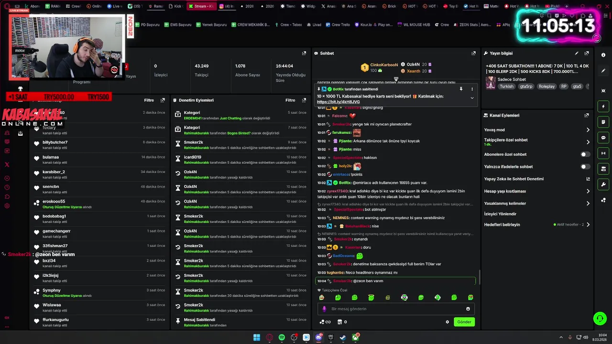Open external AI chat moderation link icon

[x=588, y=179]
